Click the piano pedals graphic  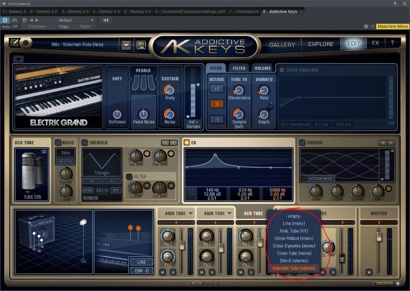(143, 83)
